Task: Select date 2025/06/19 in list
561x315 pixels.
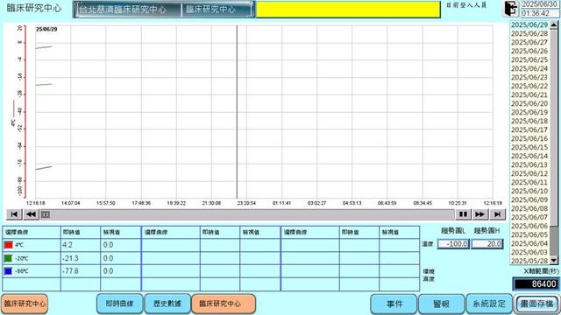Action: [529, 113]
